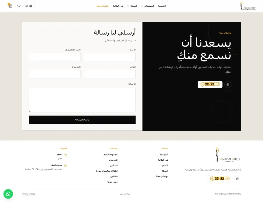Screen dimensions: 263x202
Task: Focus the الموضوع subject field
Action: [55, 74]
